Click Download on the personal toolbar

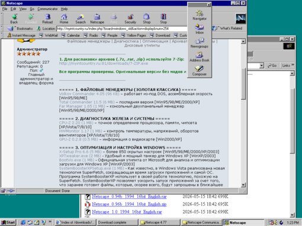160,35
